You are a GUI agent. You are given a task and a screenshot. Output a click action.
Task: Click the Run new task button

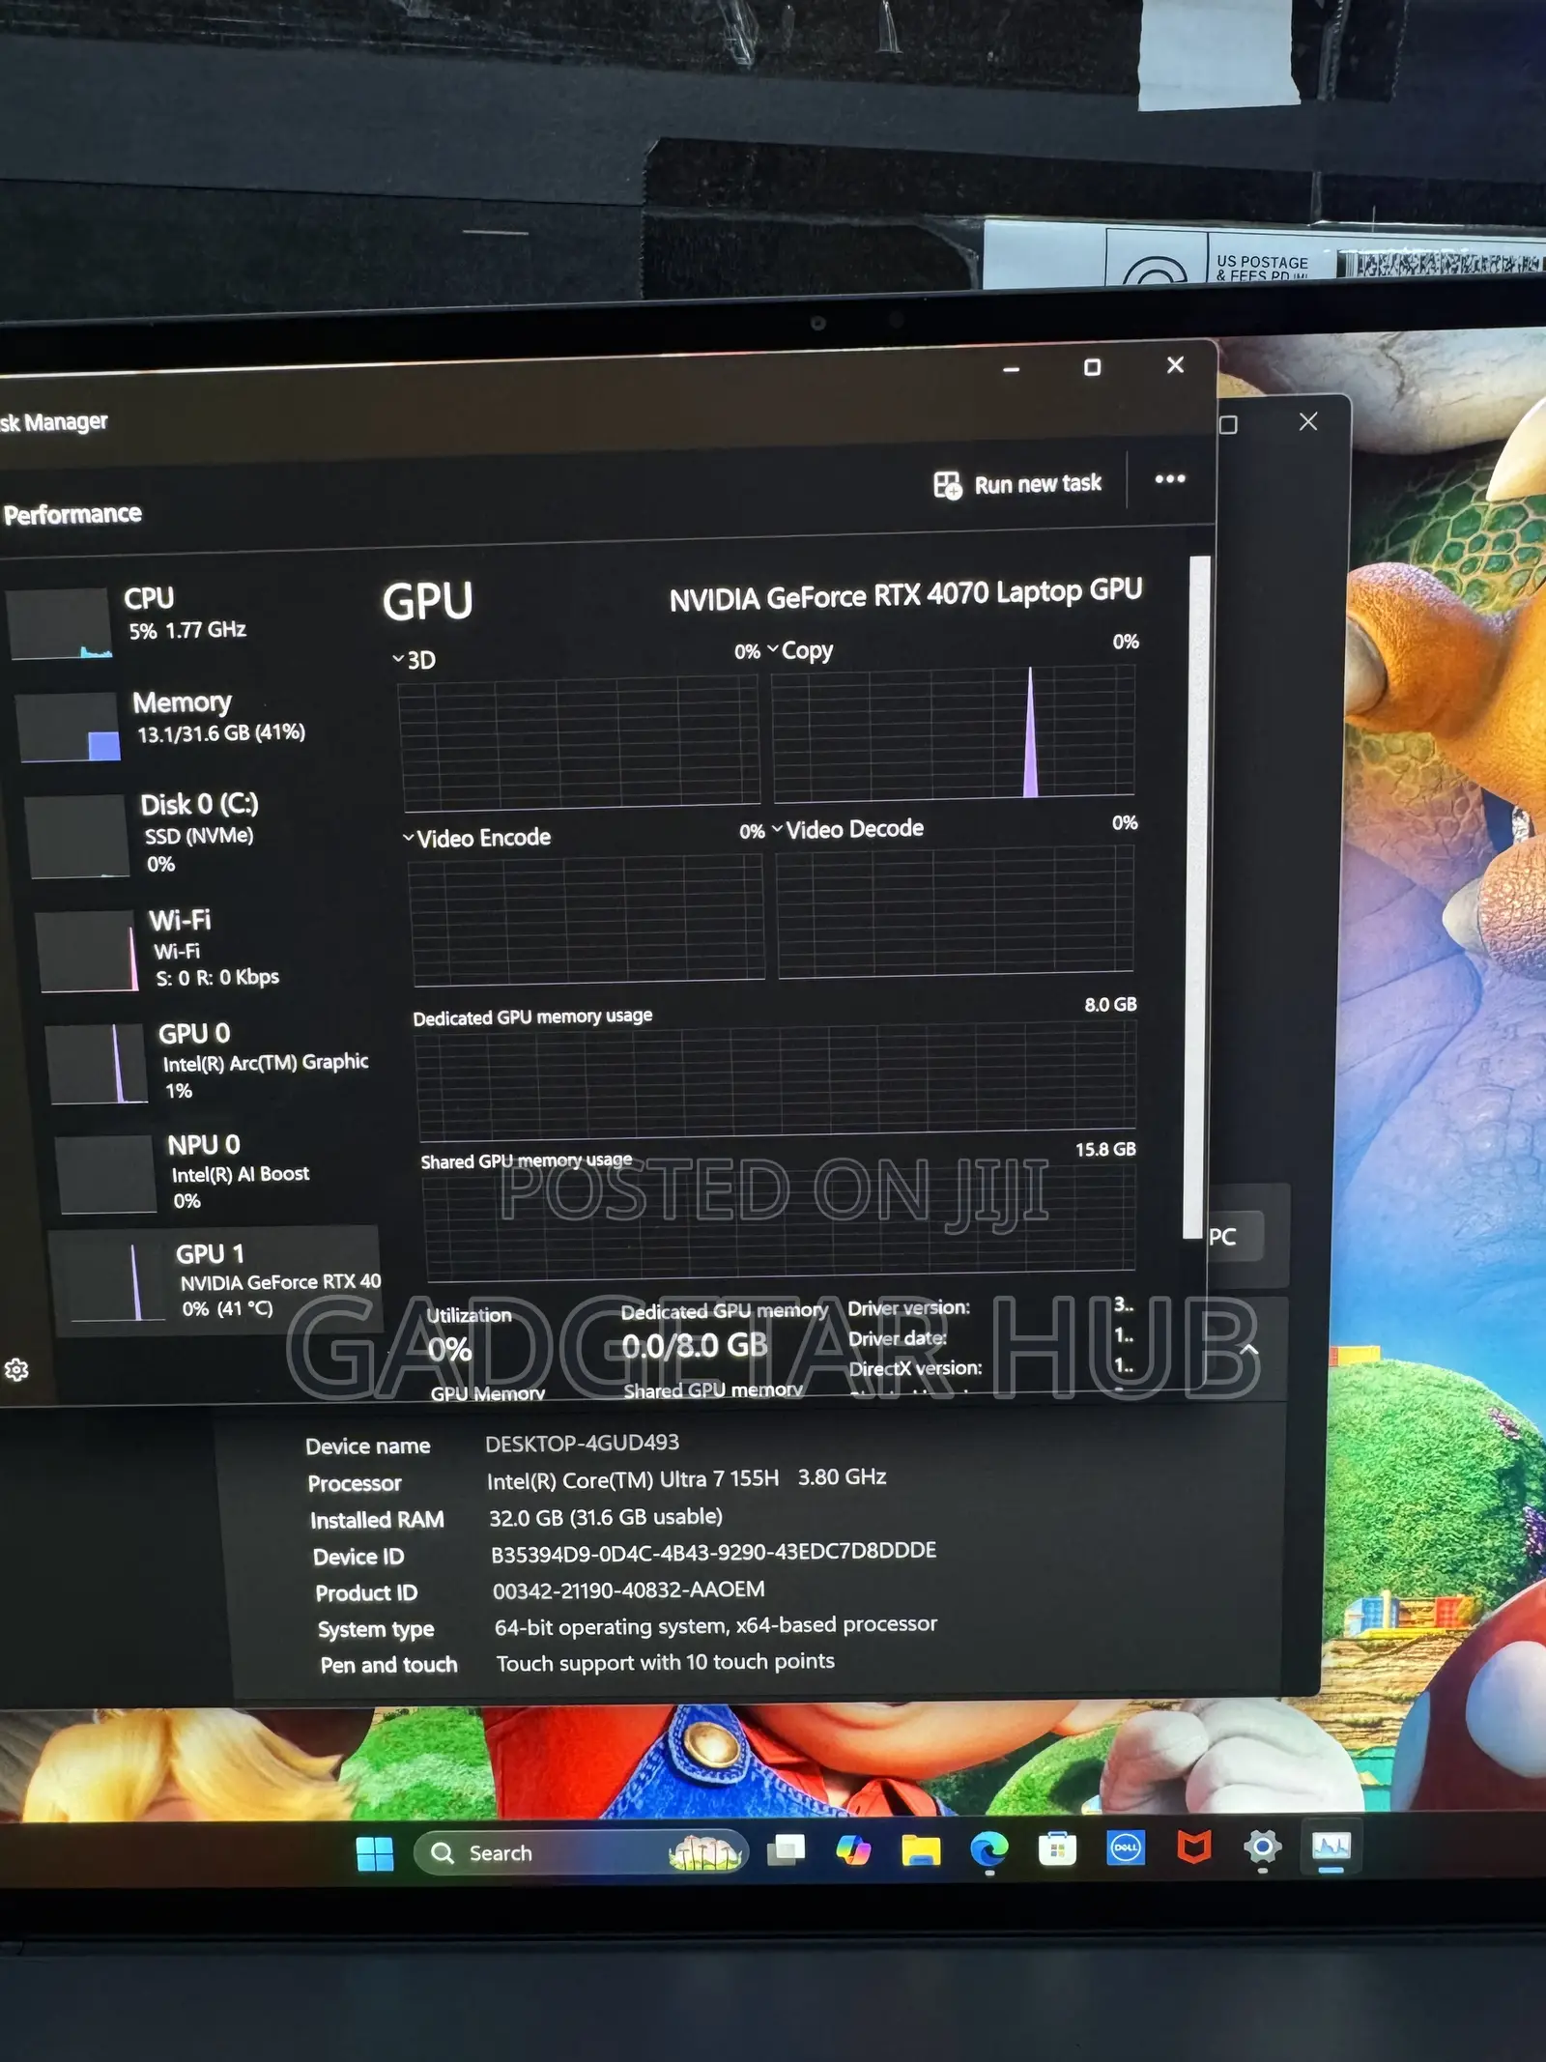tap(1017, 483)
